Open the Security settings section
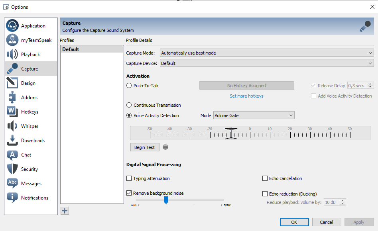Screen dimensions: 378x231 point(31,169)
